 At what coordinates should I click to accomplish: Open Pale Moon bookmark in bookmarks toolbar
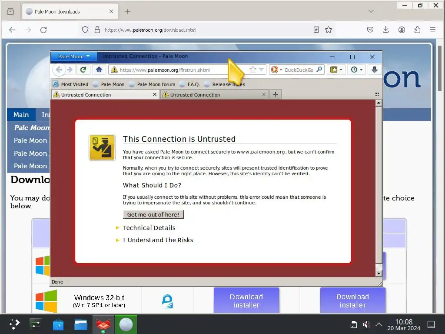tap(109, 84)
